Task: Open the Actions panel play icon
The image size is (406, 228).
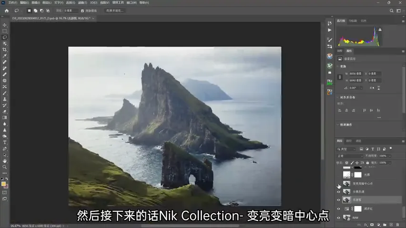Action: pos(329,30)
